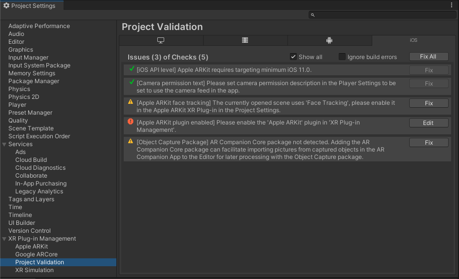Click the warning icon beside face tracking issue

(x=131, y=102)
